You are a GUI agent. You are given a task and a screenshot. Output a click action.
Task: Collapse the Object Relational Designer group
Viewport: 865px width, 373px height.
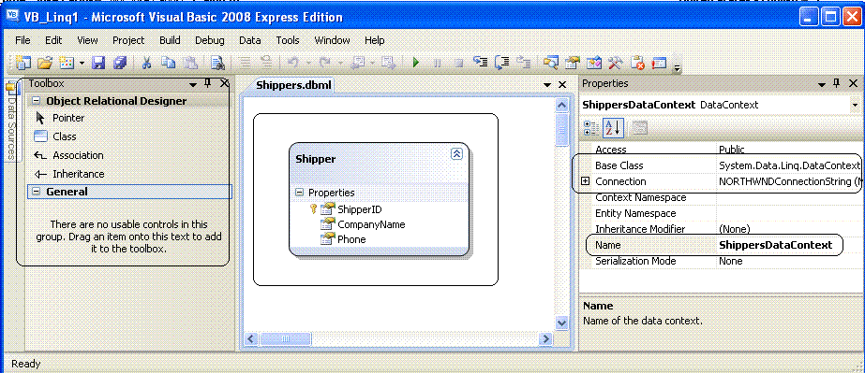tap(36, 101)
